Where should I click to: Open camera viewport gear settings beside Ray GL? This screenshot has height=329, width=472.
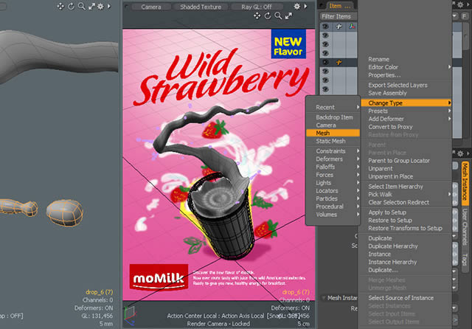[296, 6]
